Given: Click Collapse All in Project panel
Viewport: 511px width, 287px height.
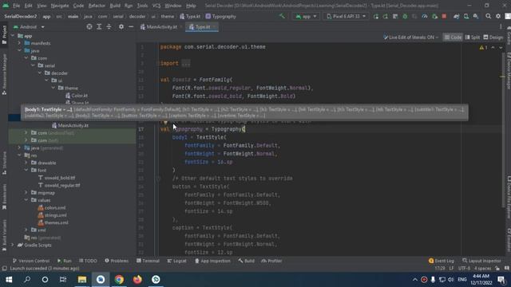Looking at the screenshot, I should point(109,27).
